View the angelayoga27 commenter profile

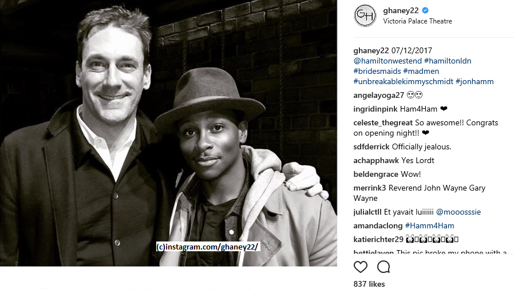378,96
